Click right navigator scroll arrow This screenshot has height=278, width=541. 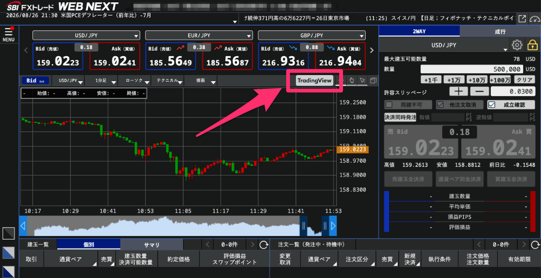(x=333, y=226)
